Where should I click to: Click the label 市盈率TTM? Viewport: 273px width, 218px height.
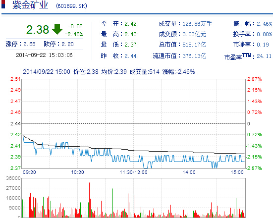238,56
